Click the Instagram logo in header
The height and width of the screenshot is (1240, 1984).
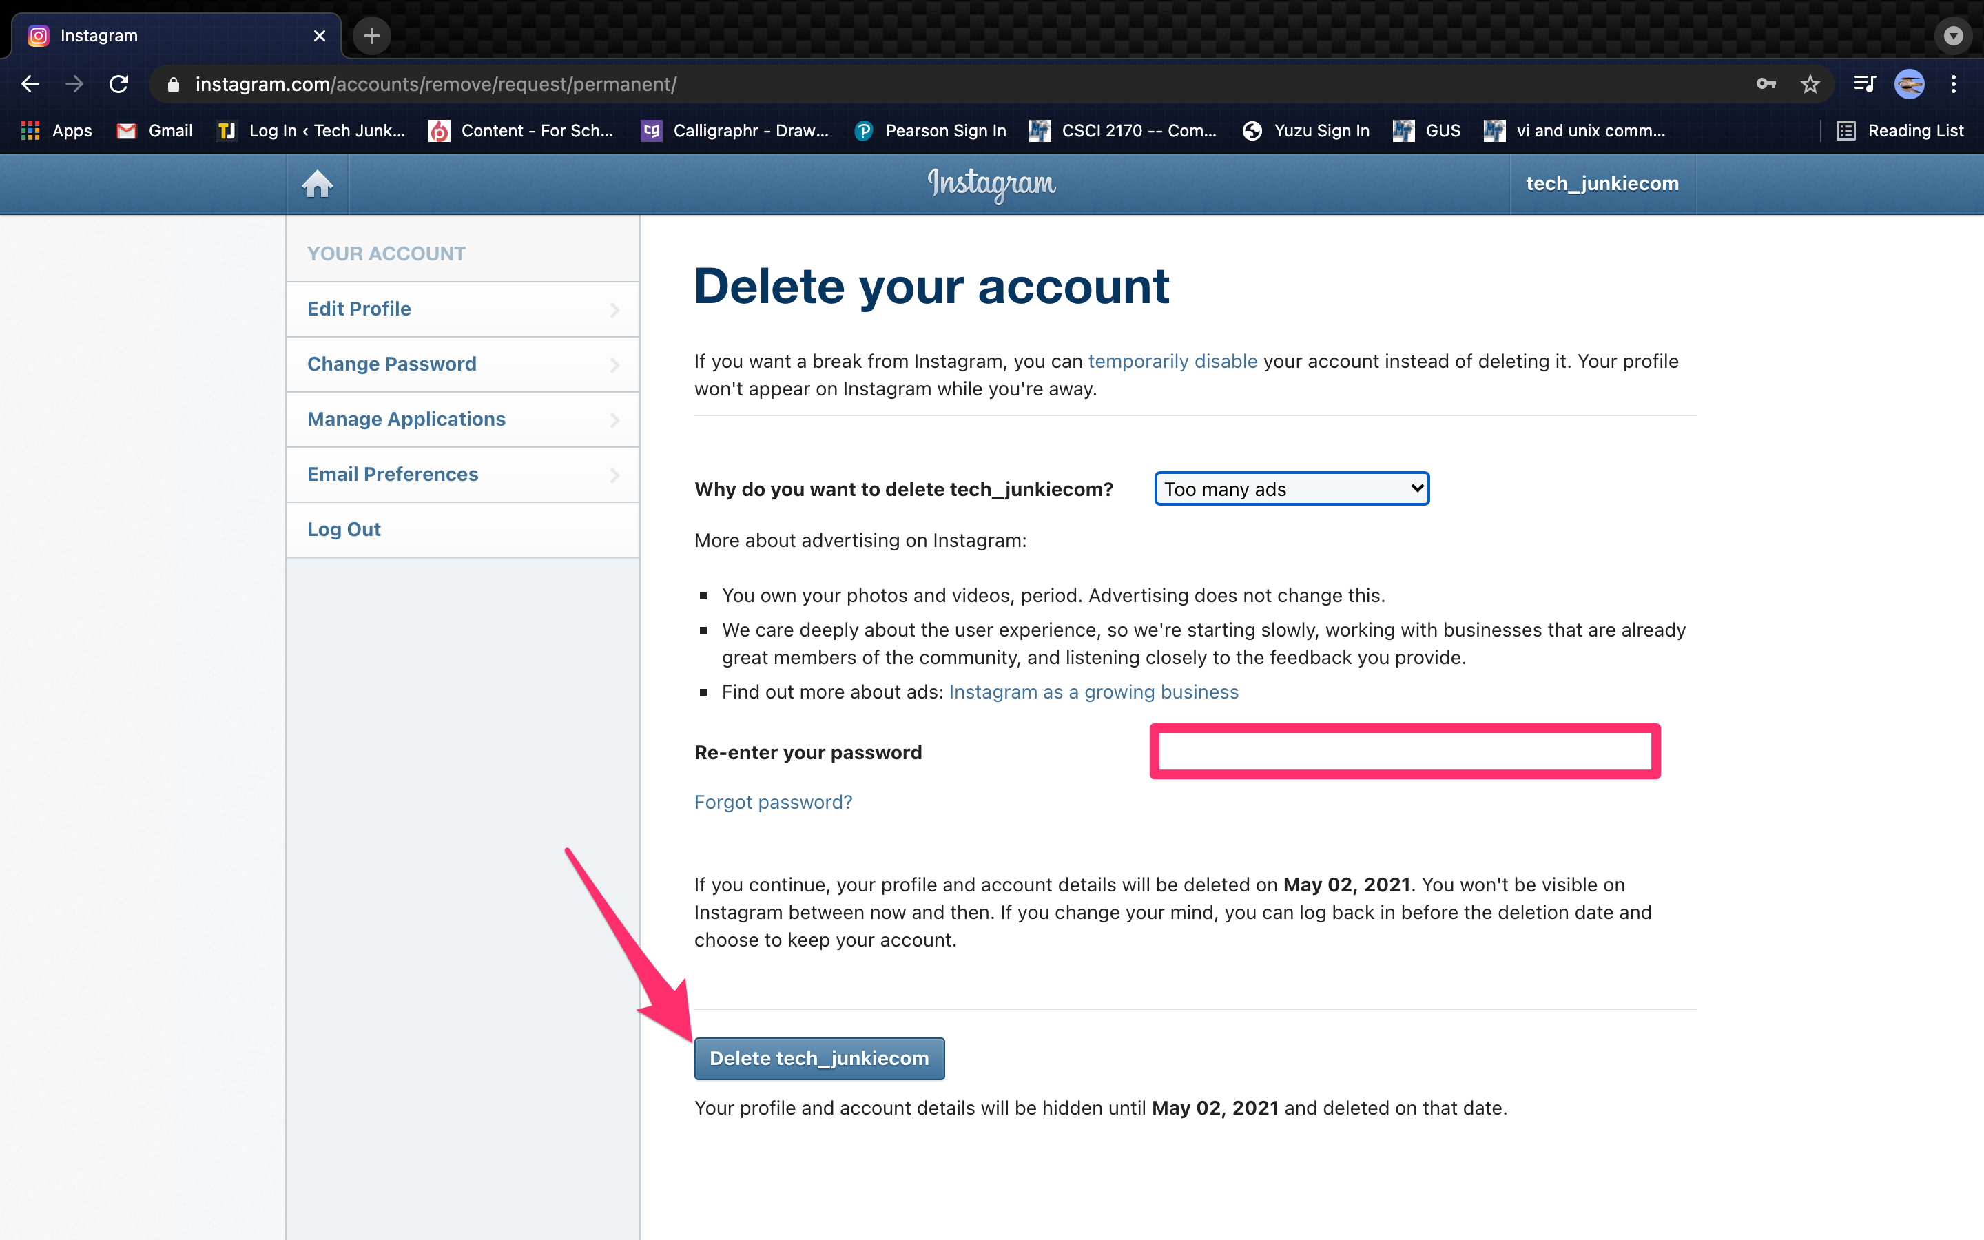click(992, 185)
